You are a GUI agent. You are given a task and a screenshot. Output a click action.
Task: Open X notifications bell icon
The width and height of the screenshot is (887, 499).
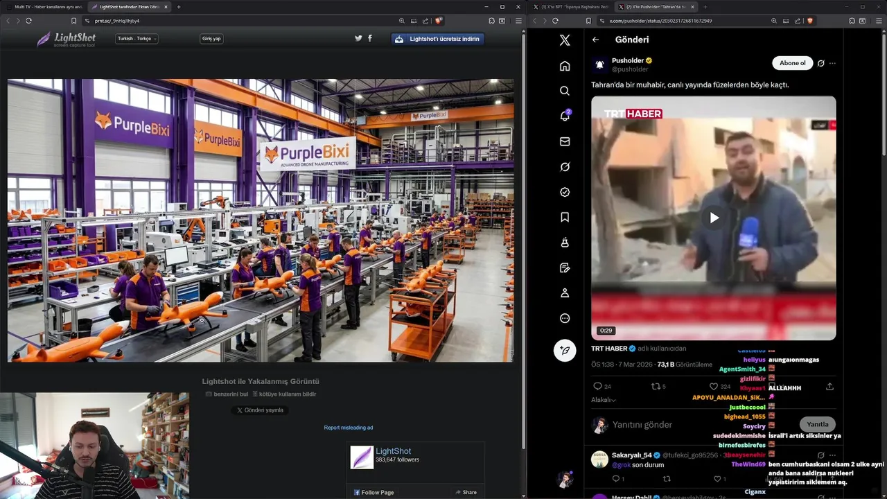point(565,116)
